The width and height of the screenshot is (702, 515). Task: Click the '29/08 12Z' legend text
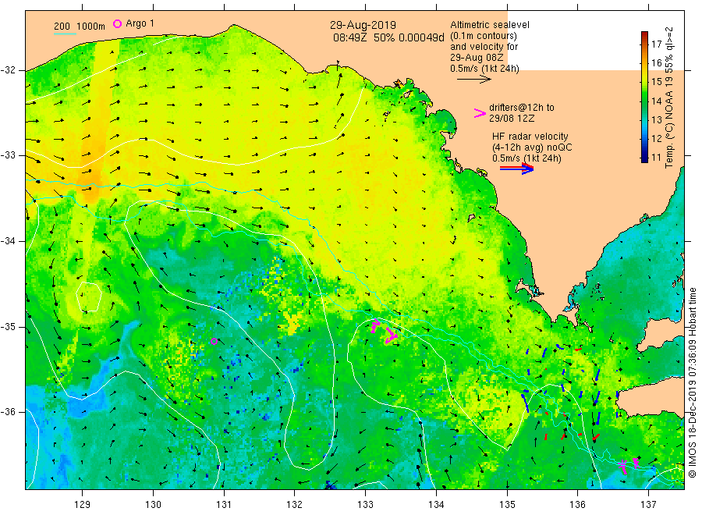point(511,119)
